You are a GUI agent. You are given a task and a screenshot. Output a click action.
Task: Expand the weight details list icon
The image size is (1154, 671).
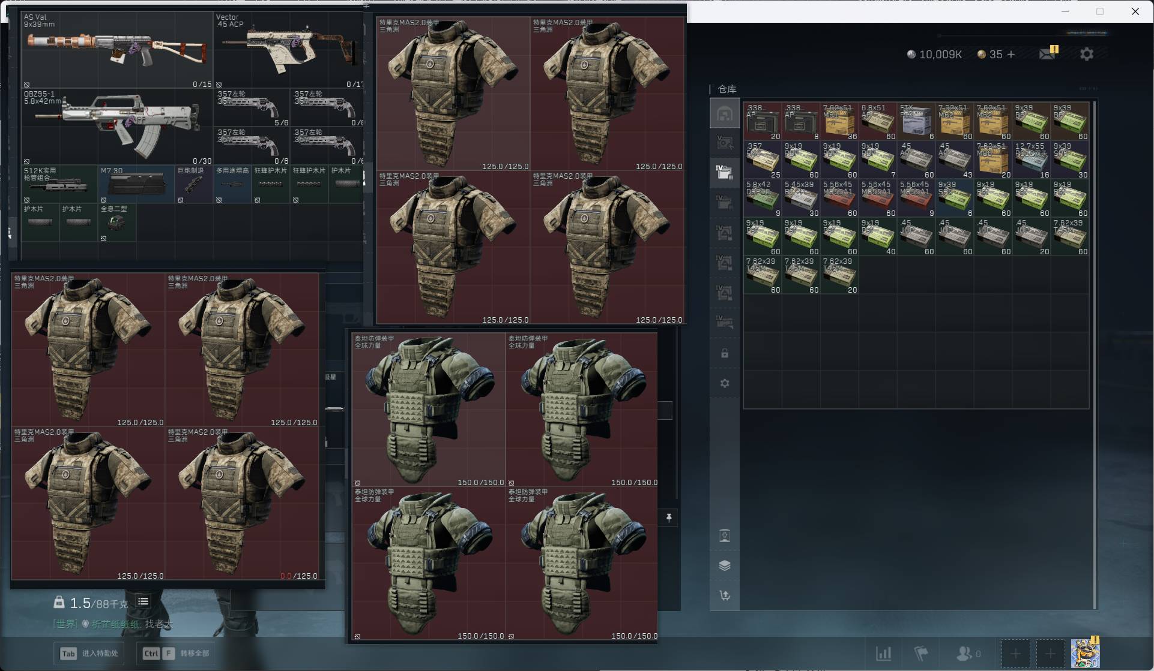(x=143, y=601)
